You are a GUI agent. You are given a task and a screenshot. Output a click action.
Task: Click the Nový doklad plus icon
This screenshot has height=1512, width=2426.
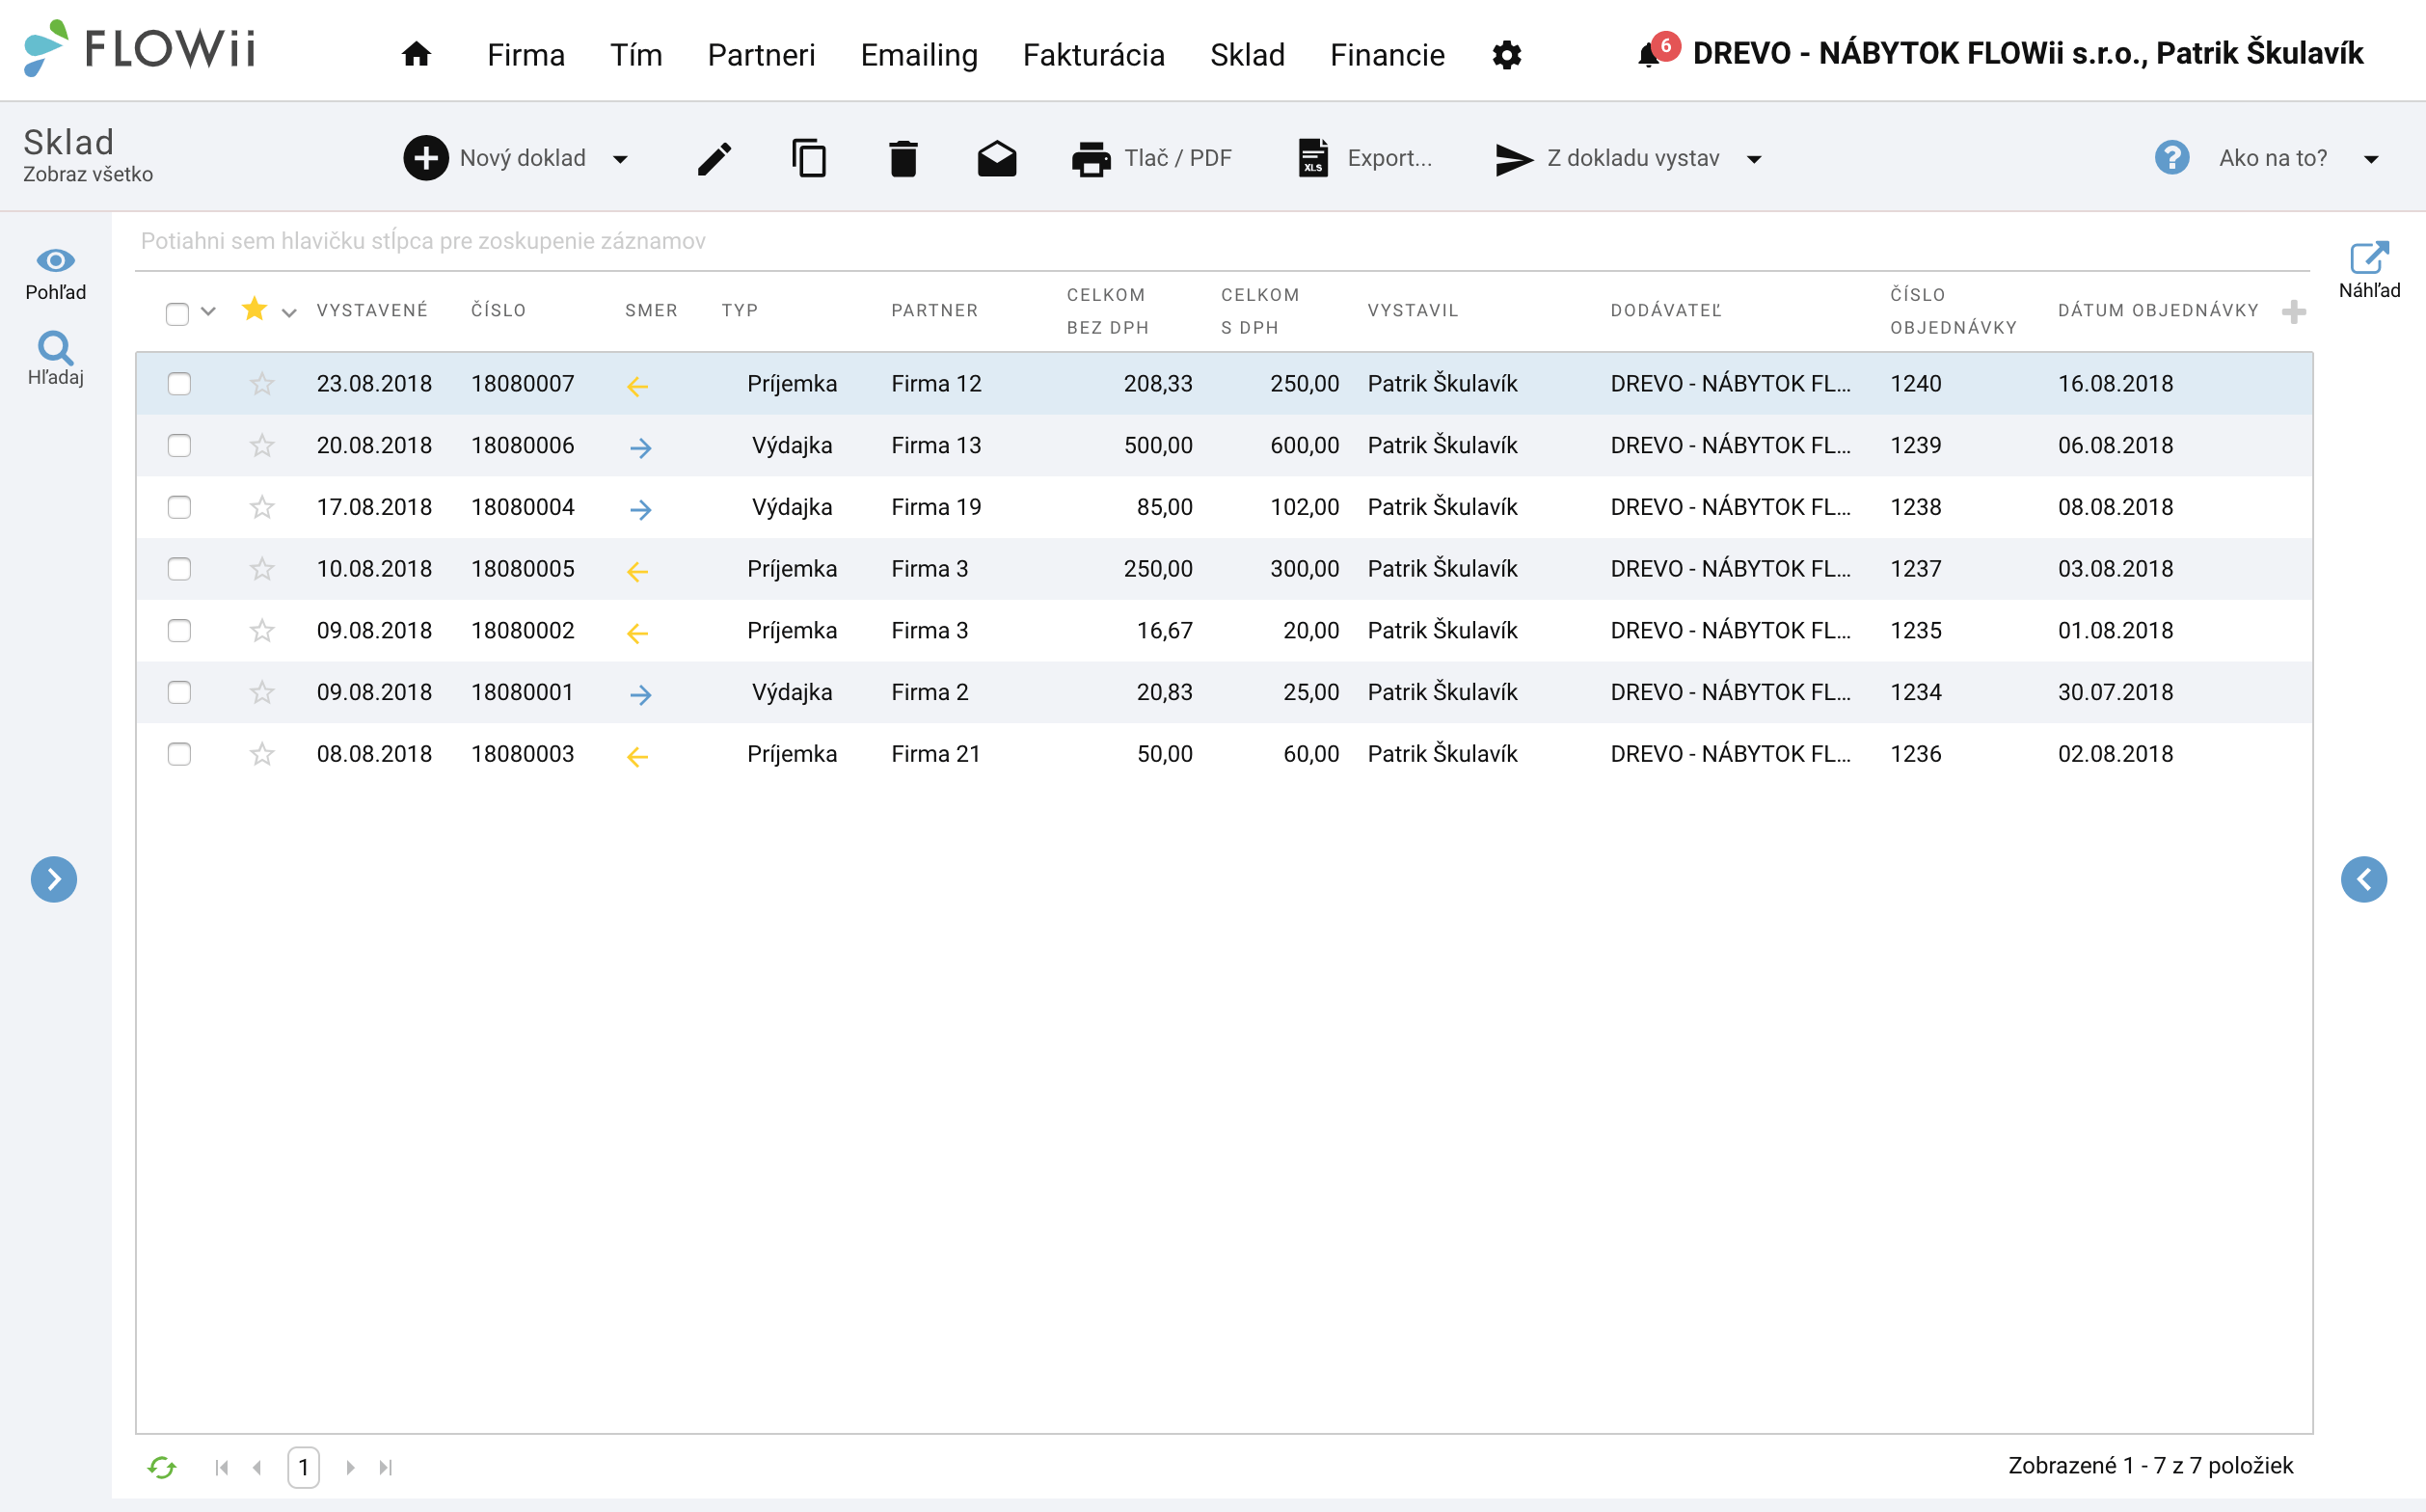426,158
